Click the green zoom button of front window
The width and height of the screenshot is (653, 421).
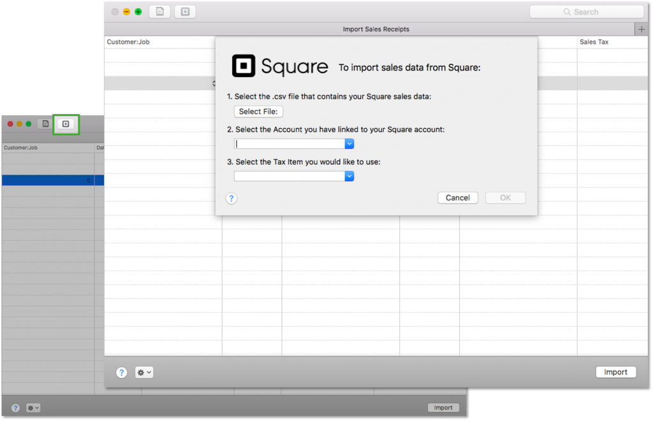(x=138, y=11)
